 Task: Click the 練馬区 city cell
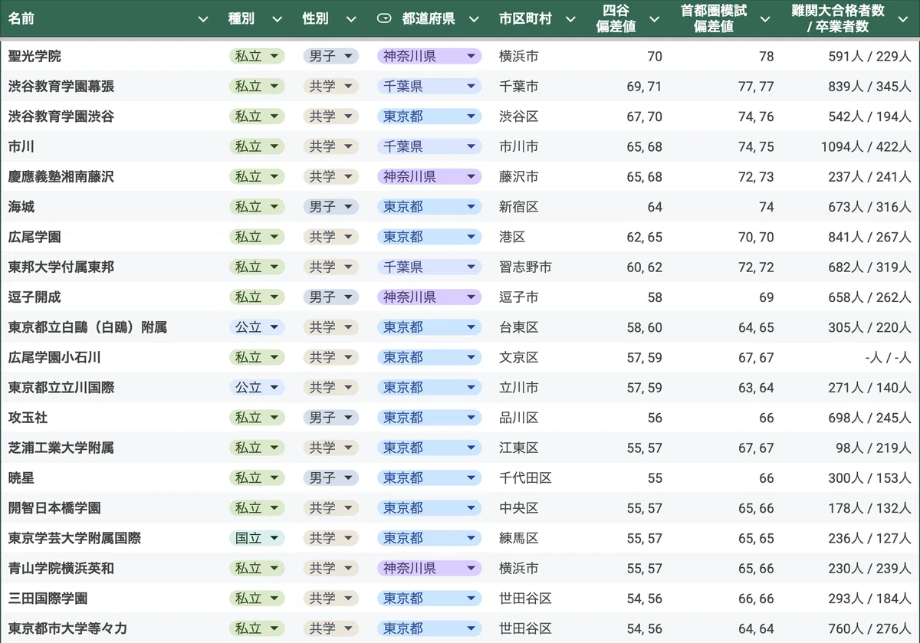(518, 538)
